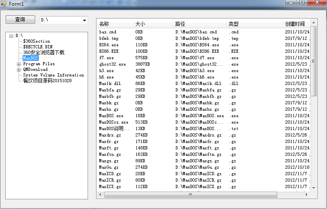
Task: Select the MaxICX.gz file row
Action: pos(203,187)
